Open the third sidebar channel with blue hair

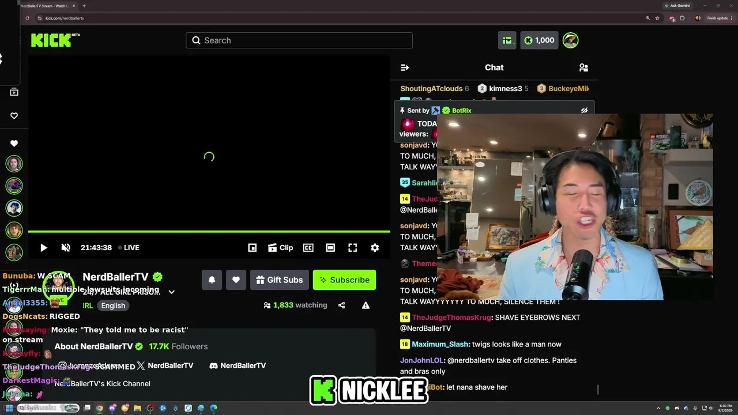click(14, 208)
